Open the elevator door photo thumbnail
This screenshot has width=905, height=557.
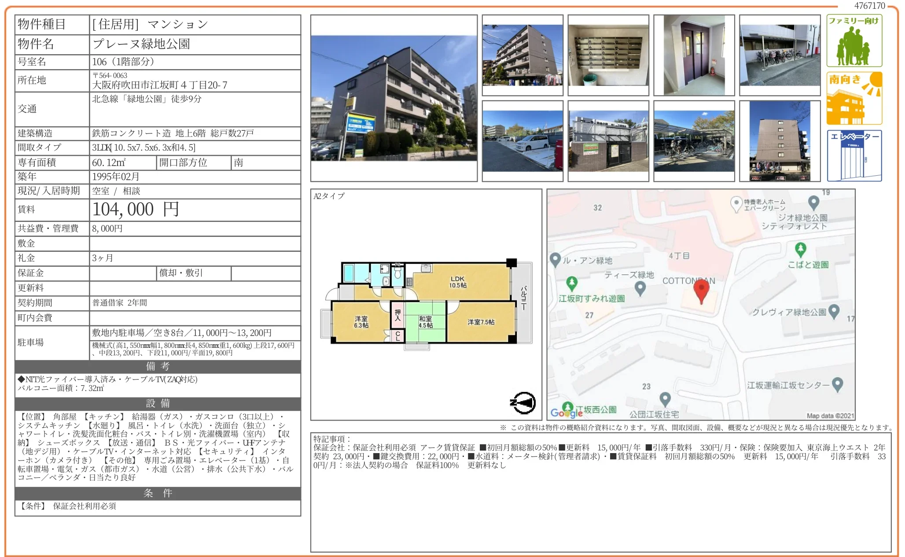pyautogui.click(x=694, y=55)
